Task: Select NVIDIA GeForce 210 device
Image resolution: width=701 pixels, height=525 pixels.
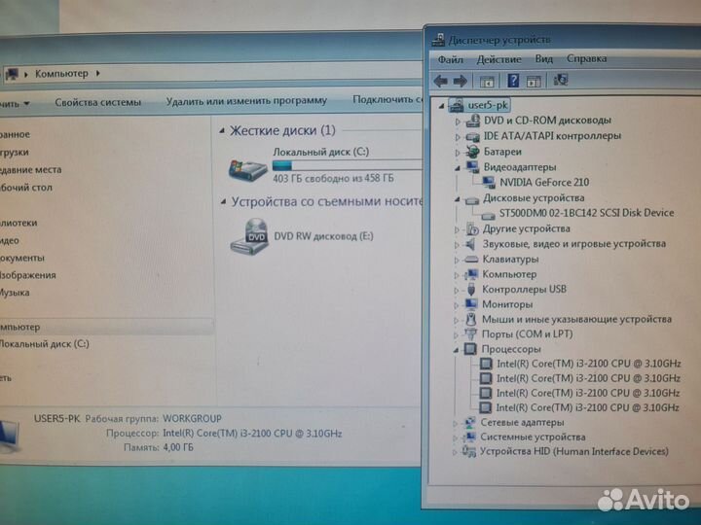Action: click(x=544, y=182)
